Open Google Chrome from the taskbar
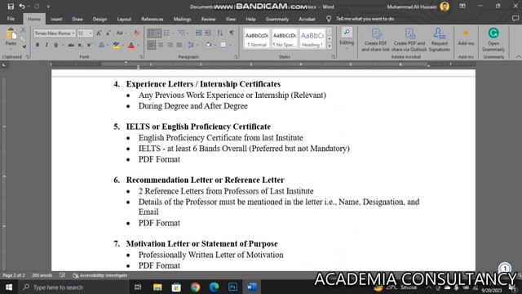Image resolution: width=522 pixels, height=294 pixels. pos(195,287)
